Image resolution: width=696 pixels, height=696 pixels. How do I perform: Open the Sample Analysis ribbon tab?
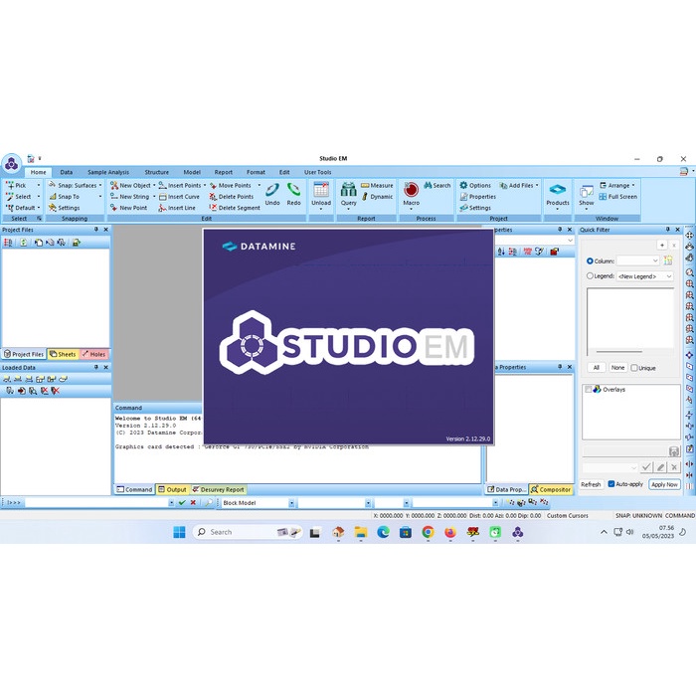[x=108, y=172]
